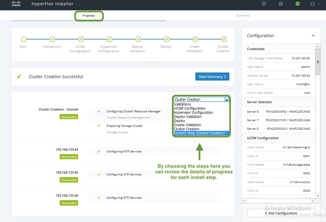The width and height of the screenshot is (326, 222).
Task: Click checkmark beside Preparing Storage Cluster
Action: pyautogui.click(x=99, y=126)
